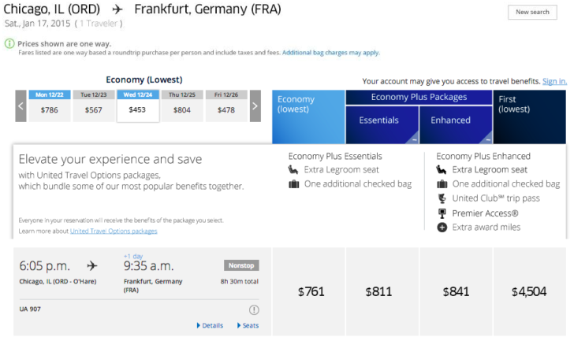
Task: Click the Economy Plus Enhanced heading
Action: [483, 157]
